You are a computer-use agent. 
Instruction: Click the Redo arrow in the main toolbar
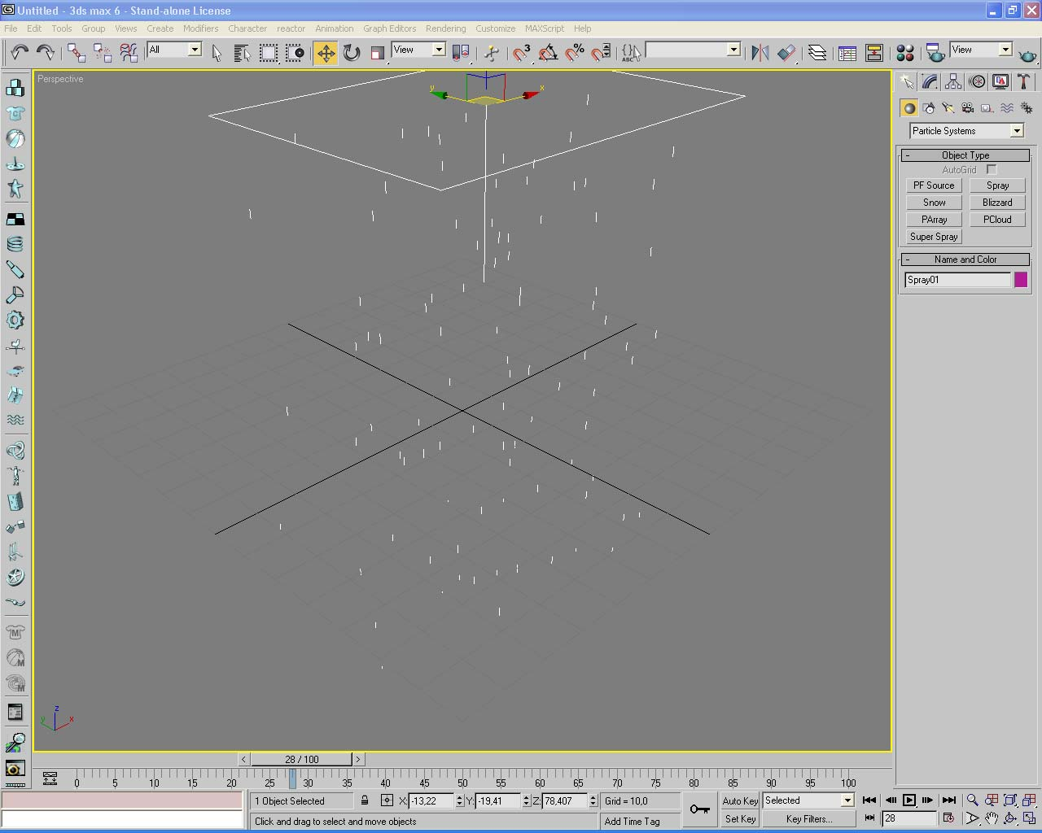coord(46,53)
